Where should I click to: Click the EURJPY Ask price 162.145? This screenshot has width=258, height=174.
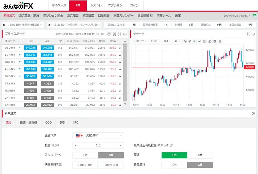[48, 55]
